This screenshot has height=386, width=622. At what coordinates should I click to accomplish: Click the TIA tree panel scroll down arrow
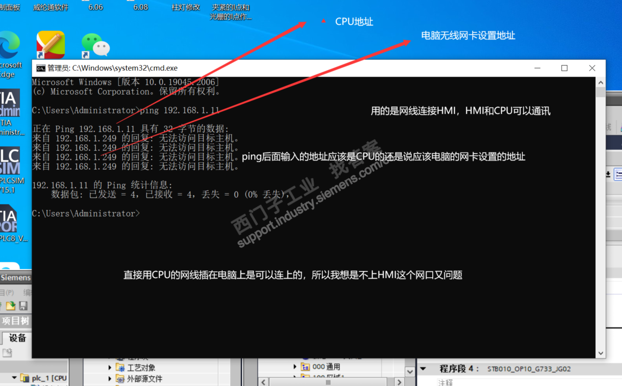coord(410,371)
